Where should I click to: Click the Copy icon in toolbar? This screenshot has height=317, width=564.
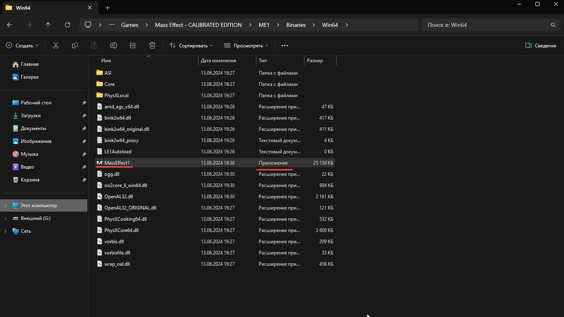75,45
